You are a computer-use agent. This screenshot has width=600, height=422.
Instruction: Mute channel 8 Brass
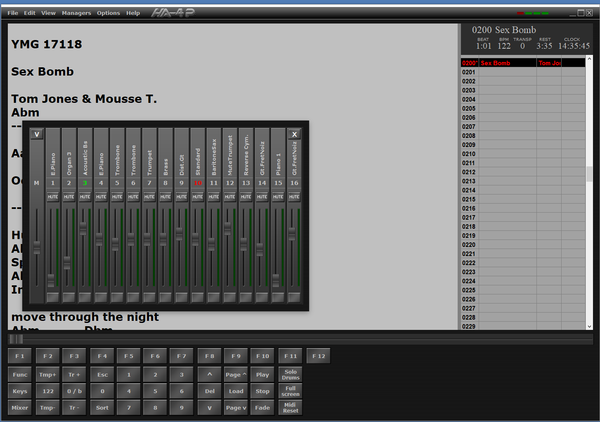click(x=165, y=197)
